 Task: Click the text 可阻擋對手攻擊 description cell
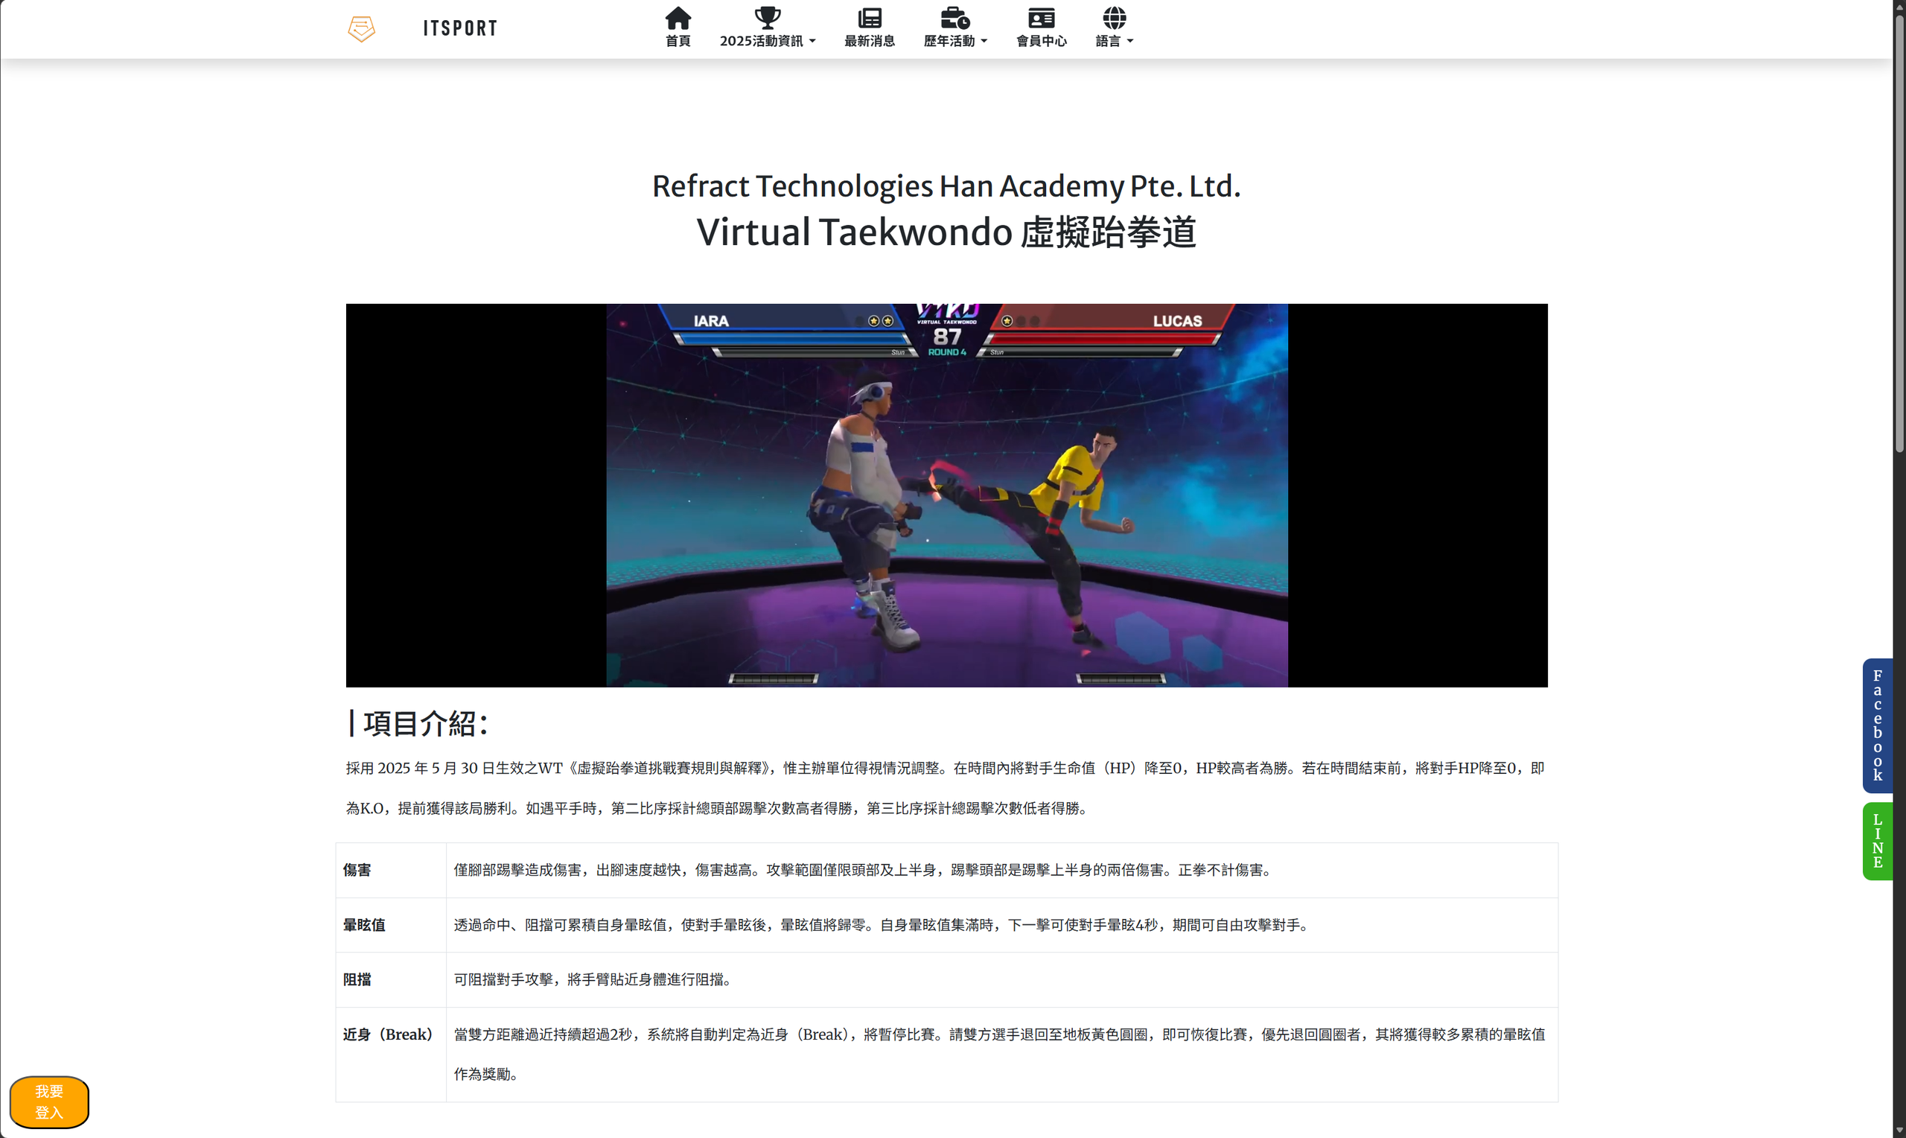[1001, 979]
